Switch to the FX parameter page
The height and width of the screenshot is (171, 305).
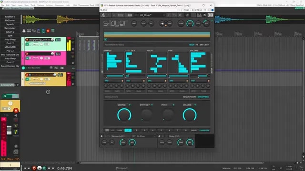click(197, 45)
